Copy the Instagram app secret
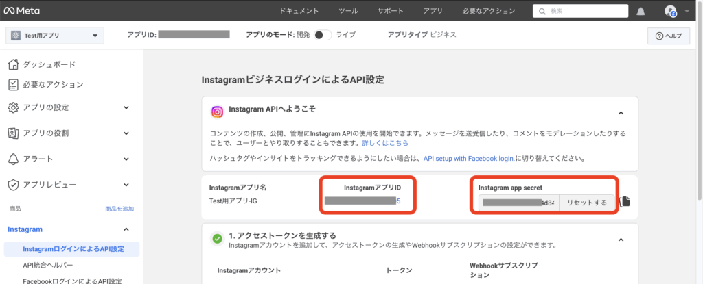The height and width of the screenshot is (284, 703). 625,202
